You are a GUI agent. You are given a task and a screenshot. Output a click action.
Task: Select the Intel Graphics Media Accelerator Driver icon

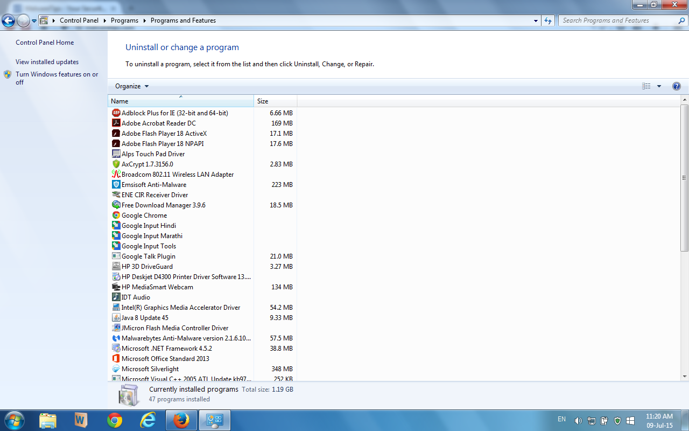tap(116, 308)
